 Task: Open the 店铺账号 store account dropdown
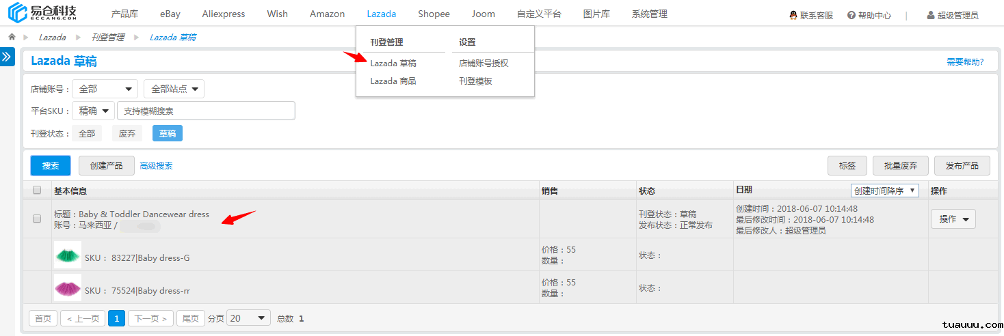pyautogui.click(x=105, y=89)
